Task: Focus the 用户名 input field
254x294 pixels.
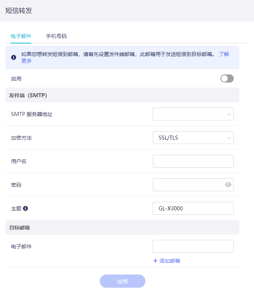Action: coord(193,161)
